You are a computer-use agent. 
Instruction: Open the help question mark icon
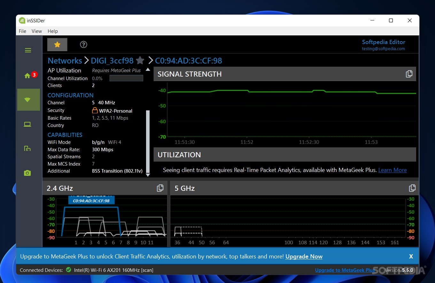[83, 45]
